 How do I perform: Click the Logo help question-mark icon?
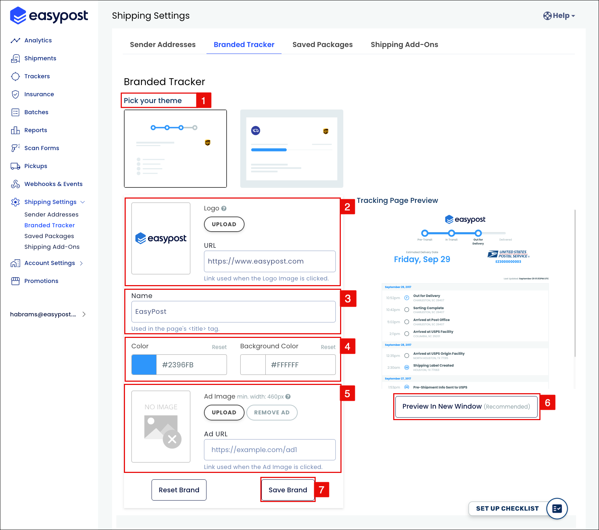coord(224,208)
